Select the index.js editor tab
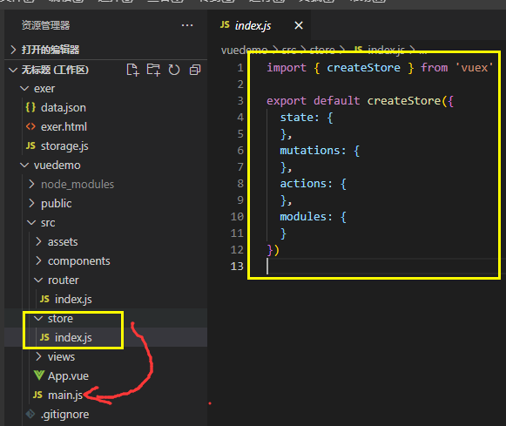The image size is (506, 426). (259, 25)
